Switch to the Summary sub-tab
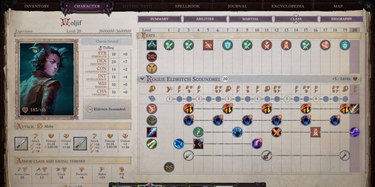The width and height of the screenshot is (375, 187). coord(159,19)
